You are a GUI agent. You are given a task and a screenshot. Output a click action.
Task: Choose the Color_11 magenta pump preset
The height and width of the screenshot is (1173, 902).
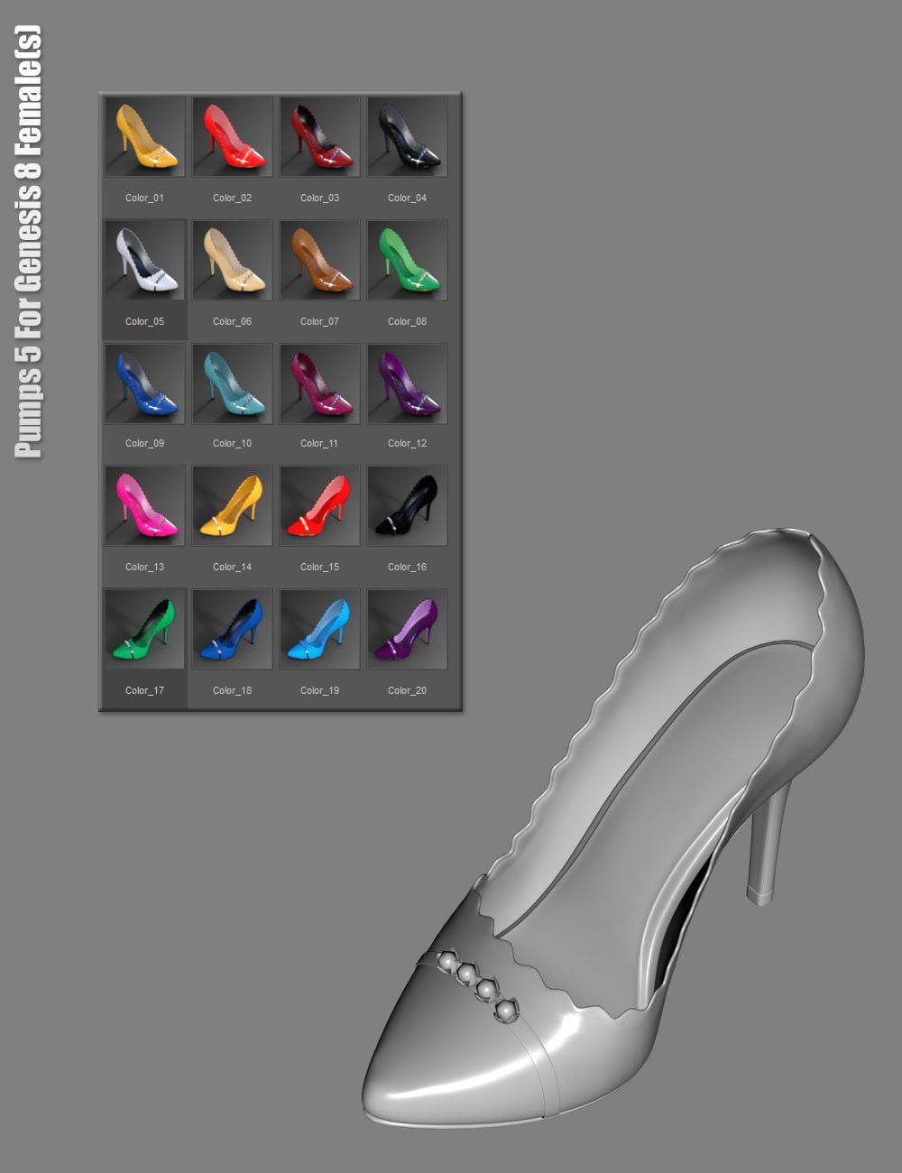[319, 383]
